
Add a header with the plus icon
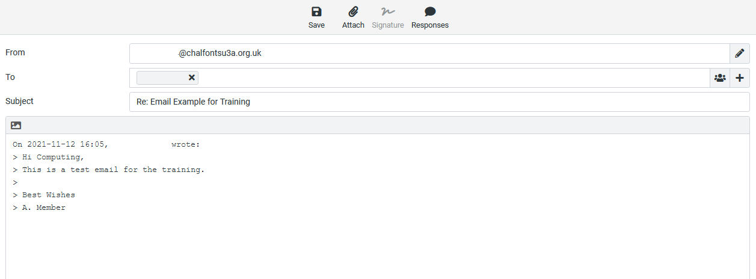coord(740,78)
